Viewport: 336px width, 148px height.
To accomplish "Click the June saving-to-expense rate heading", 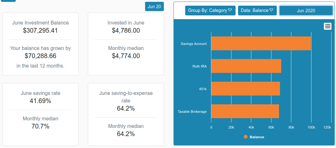I will click(126, 97).
